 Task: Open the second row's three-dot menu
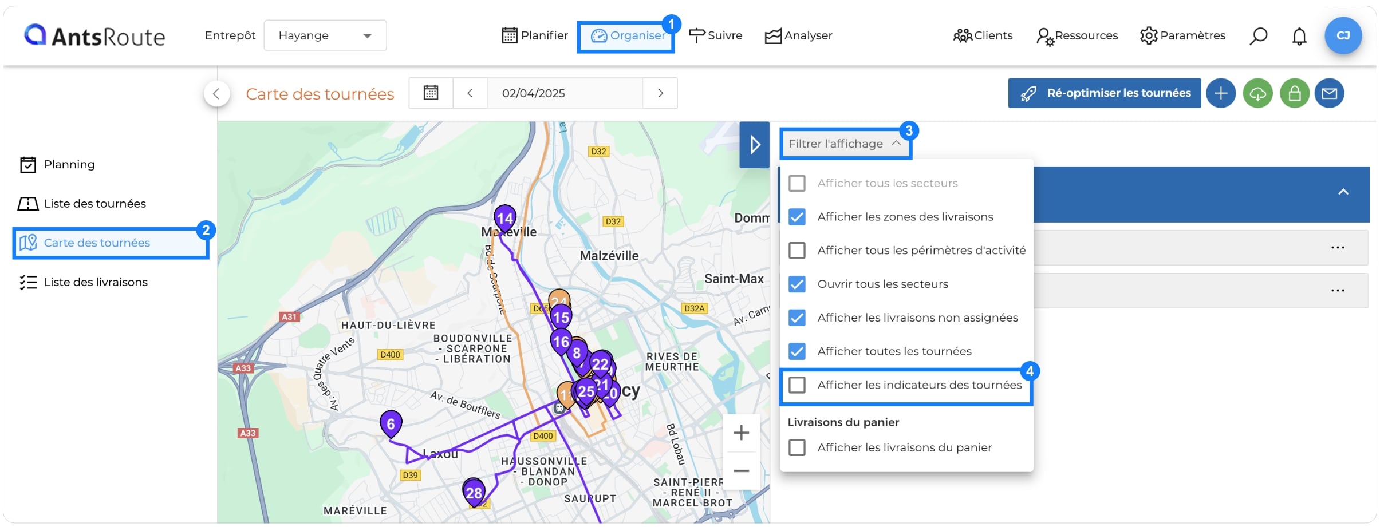tap(1338, 291)
